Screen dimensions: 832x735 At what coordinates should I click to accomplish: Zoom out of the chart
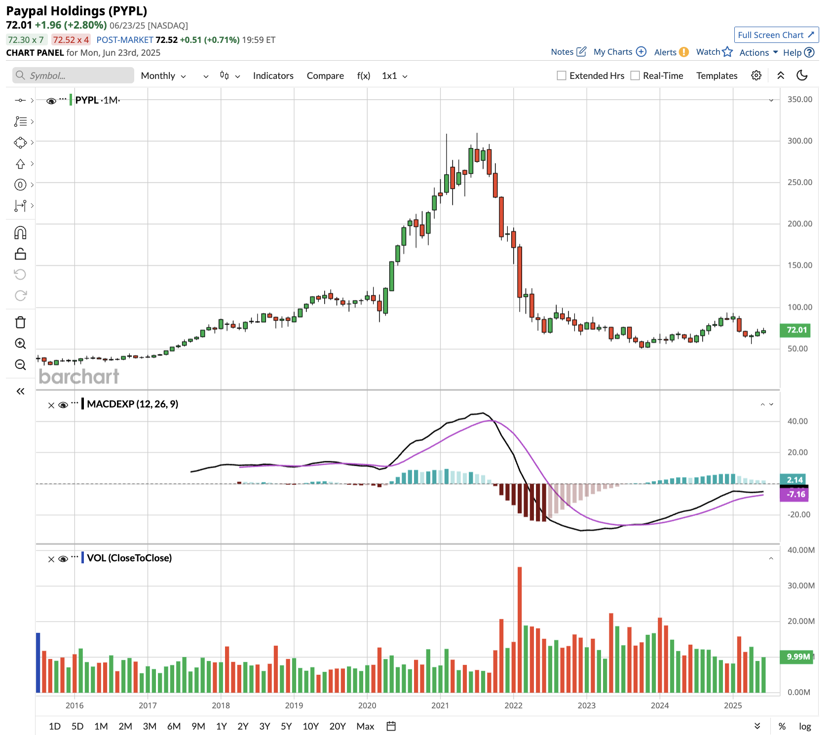(x=20, y=365)
